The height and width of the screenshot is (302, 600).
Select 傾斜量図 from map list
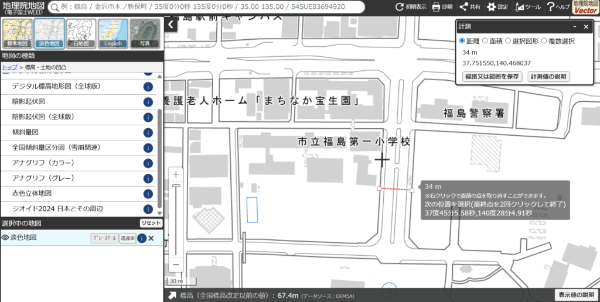click(x=25, y=132)
